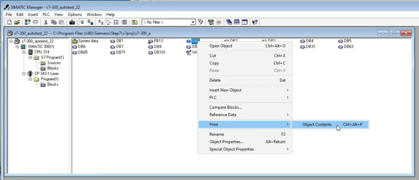Screen dimensions: 419x180
Task: Open the PLC menu in menu bar
Action: pyautogui.click(x=46, y=15)
